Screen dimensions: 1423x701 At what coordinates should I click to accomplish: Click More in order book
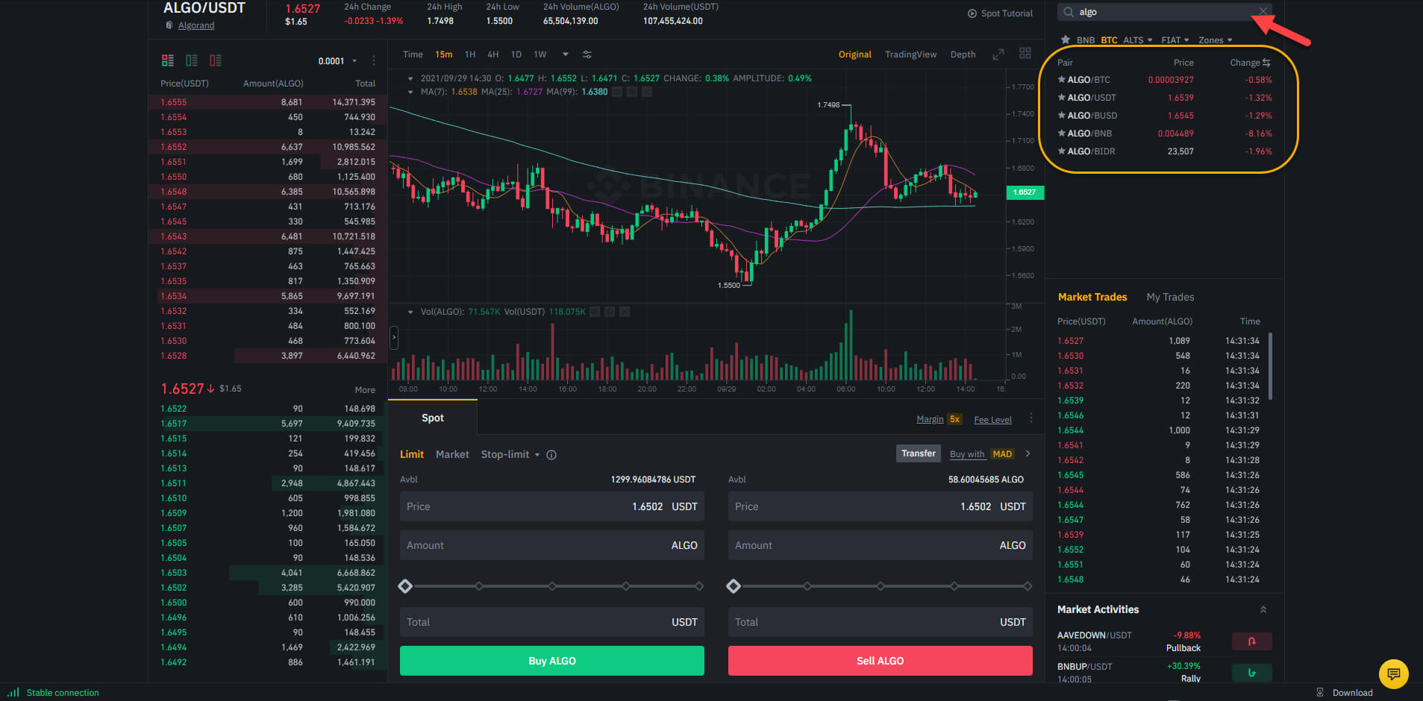[x=365, y=390]
